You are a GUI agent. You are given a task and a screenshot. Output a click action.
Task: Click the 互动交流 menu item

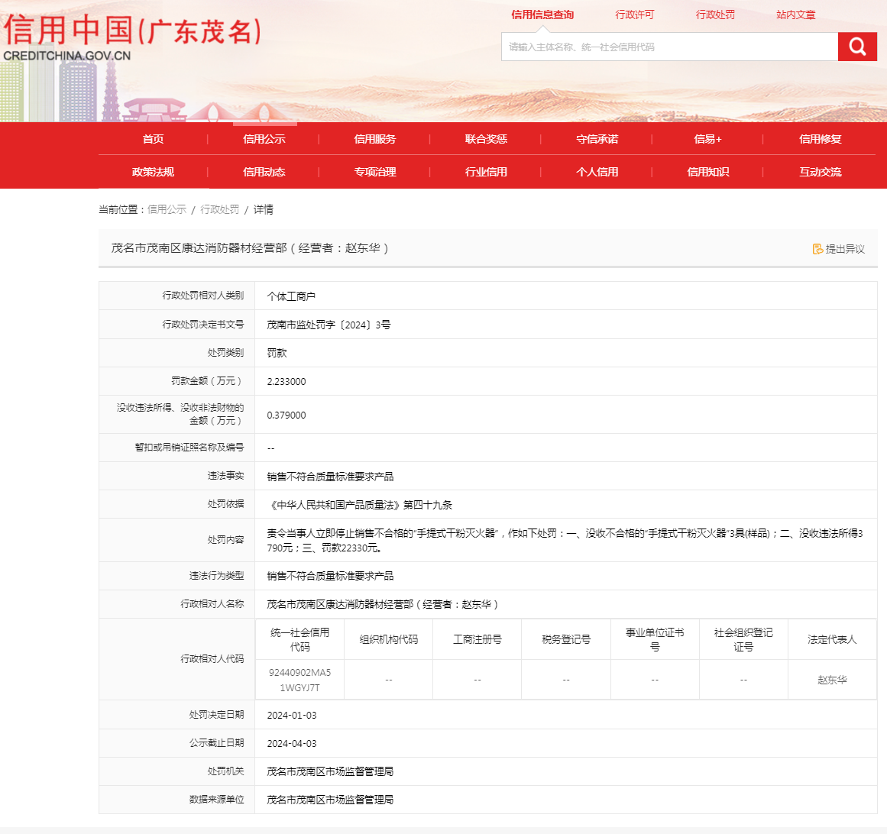pyautogui.click(x=820, y=172)
